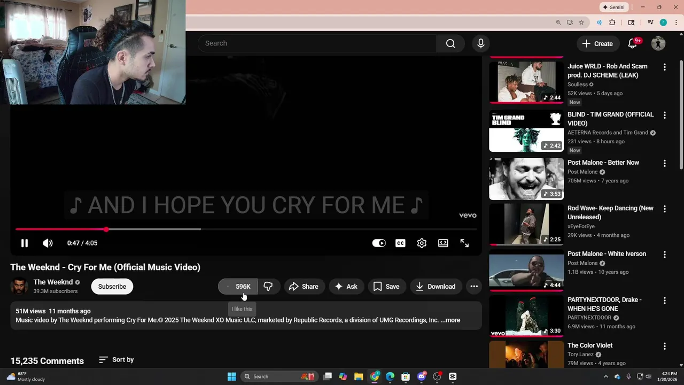The width and height of the screenshot is (684, 385).
Task: Open The Color Violet video title
Action: 590,345
